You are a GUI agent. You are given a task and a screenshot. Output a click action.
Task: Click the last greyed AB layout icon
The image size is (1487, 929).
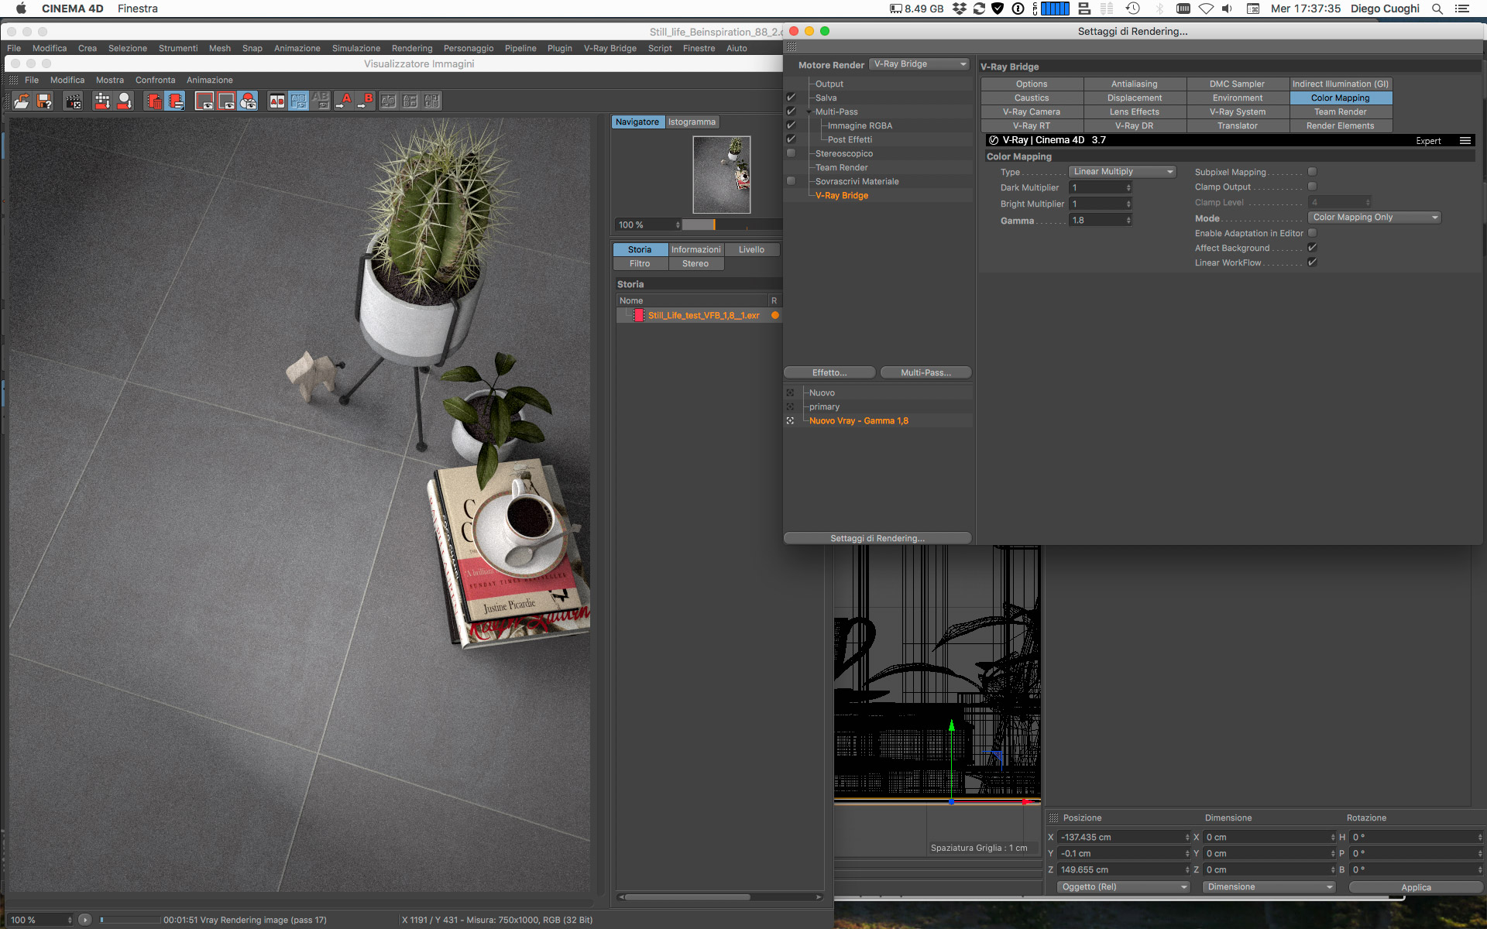pos(431,101)
